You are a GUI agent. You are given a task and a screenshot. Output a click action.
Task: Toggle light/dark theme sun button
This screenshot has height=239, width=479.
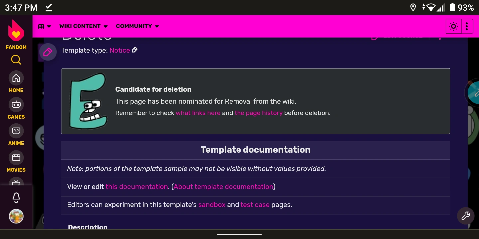453,26
